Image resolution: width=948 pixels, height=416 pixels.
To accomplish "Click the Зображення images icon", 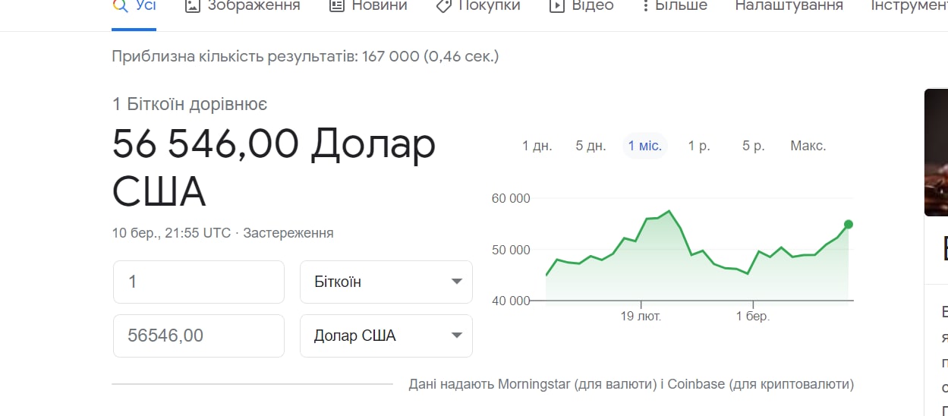I will point(193,5).
